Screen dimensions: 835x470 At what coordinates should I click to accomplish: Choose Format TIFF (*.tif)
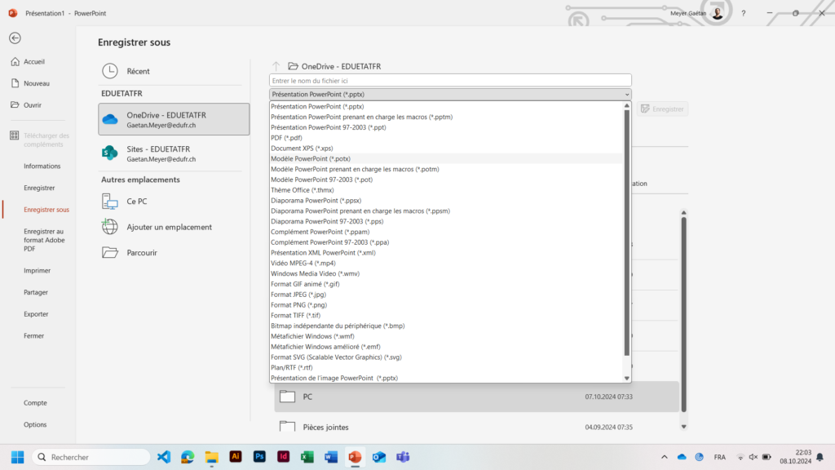(446, 316)
